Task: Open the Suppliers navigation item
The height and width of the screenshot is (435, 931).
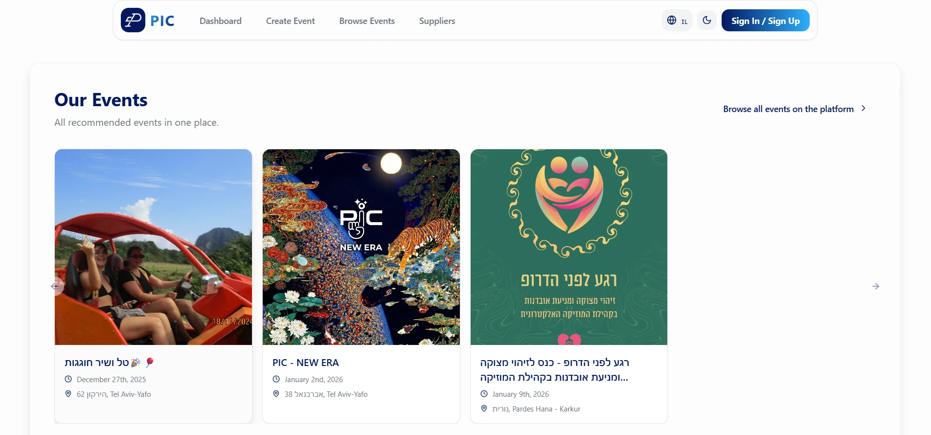Action: 437,21
